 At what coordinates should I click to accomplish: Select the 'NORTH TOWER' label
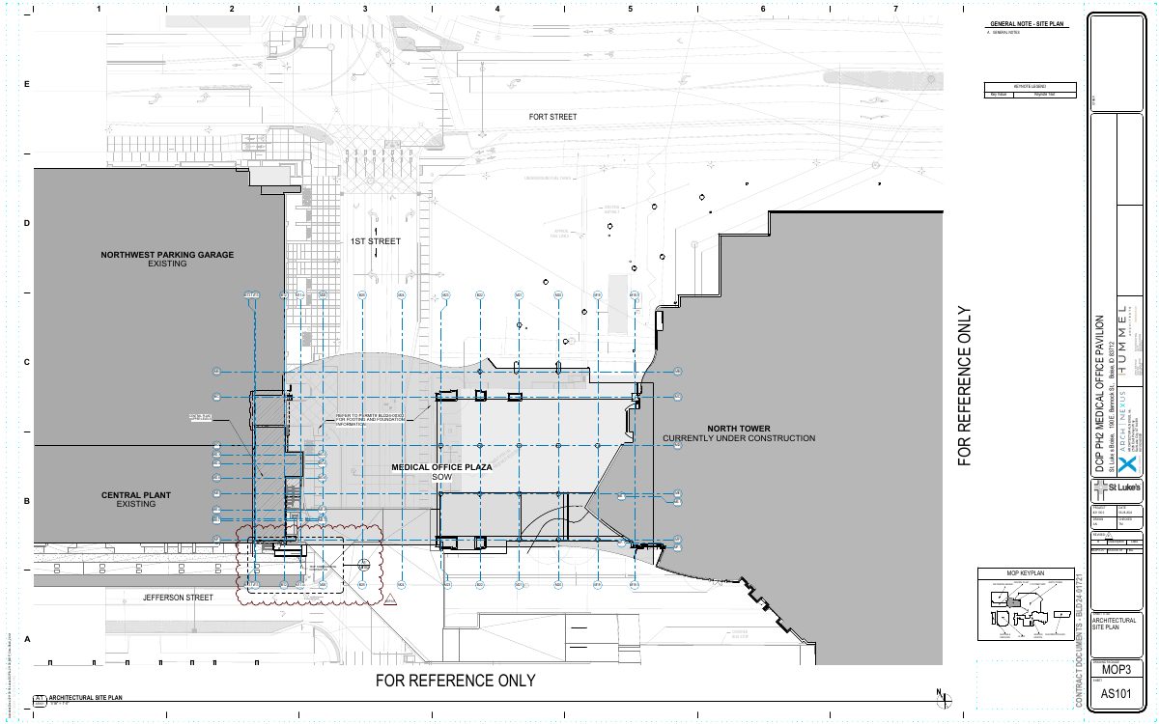(x=739, y=429)
